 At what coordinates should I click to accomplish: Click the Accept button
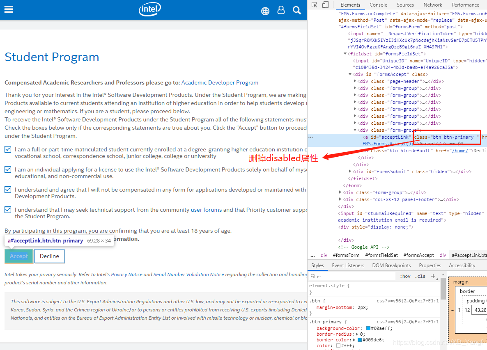pos(18,256)
